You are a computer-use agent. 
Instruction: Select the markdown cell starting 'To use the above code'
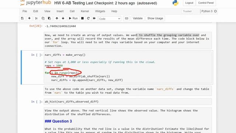point(128,91)
